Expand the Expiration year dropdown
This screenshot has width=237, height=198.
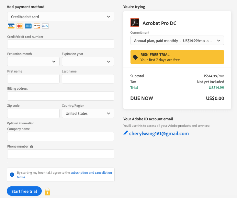point(88,61)
